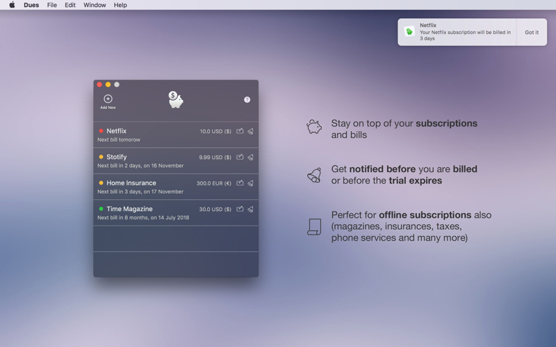Click the edit icon on the Time Magazine row
556x347 pixels.
point(240,209)
